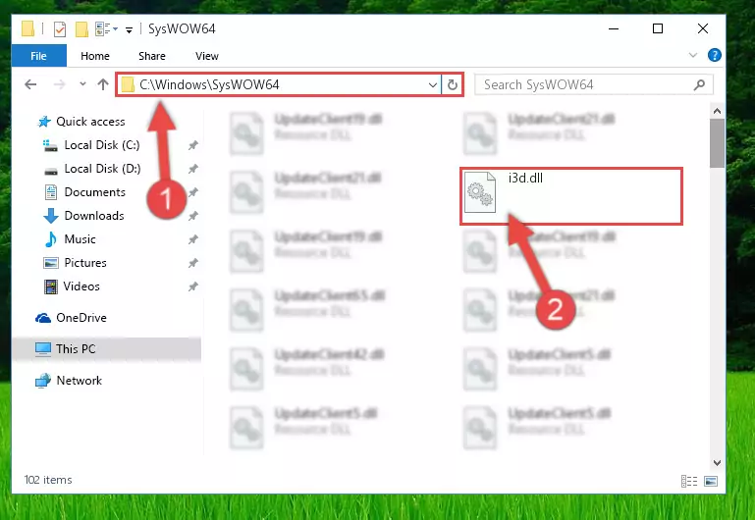This screenshot has width=755, height=520.
Task: Click the pin icon beside Local Disk (C:)
Action: 193,145
